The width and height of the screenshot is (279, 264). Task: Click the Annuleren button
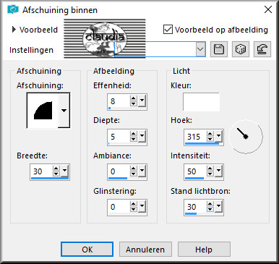145,250
